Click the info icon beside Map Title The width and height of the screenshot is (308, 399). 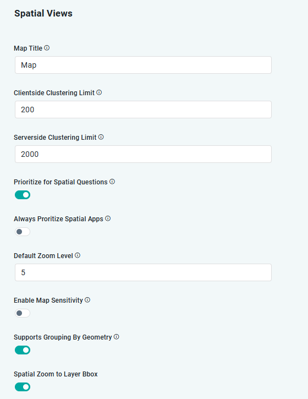pyautogui.click(x=47, y=48)
